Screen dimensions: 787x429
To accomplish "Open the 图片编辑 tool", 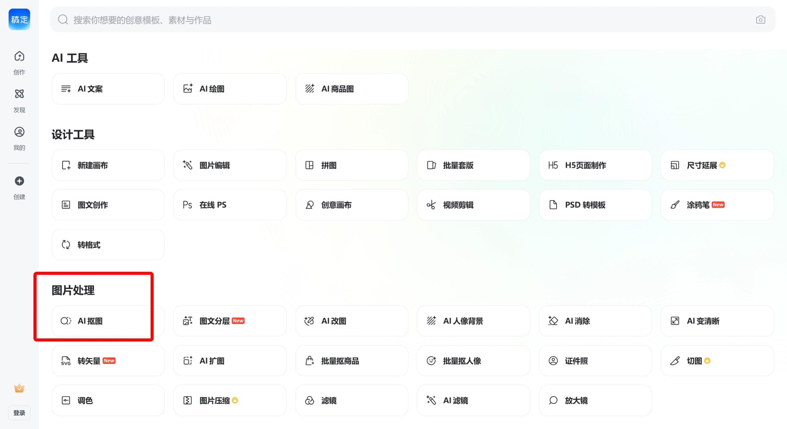I will tap(230, 165).
